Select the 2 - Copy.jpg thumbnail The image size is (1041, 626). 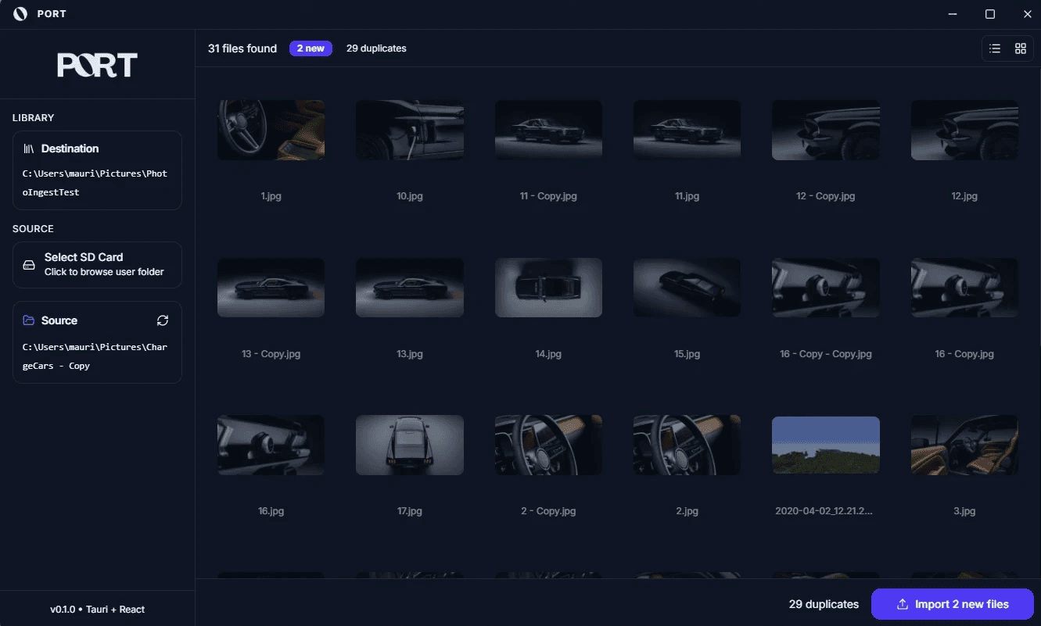(x=548, y=445)
